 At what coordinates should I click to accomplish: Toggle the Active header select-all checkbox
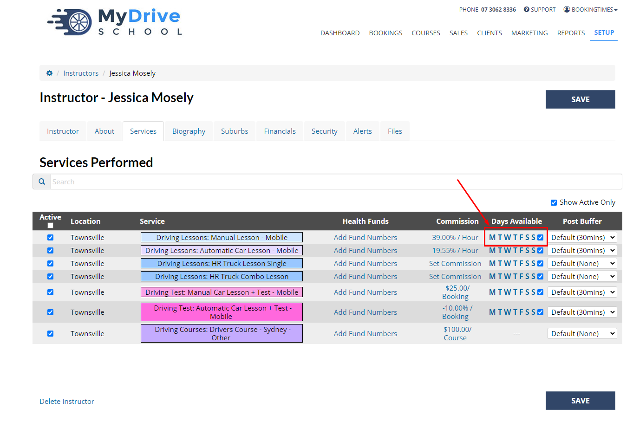coord(50,226)
